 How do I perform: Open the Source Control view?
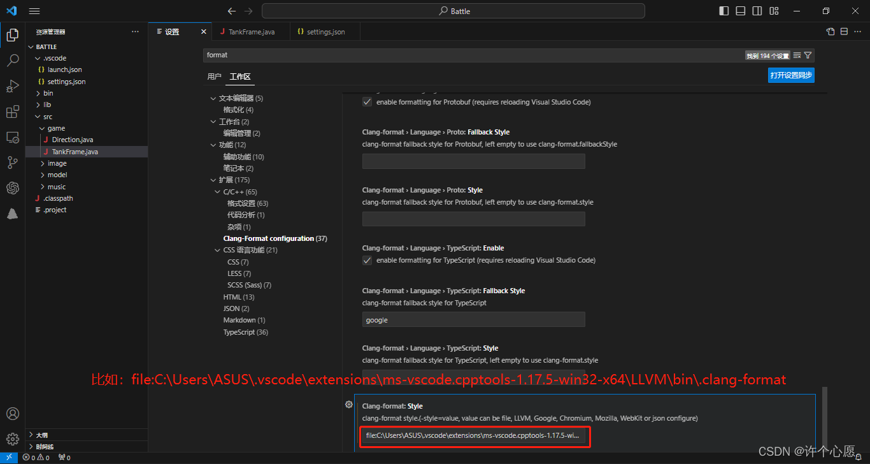tap(13, 163)
